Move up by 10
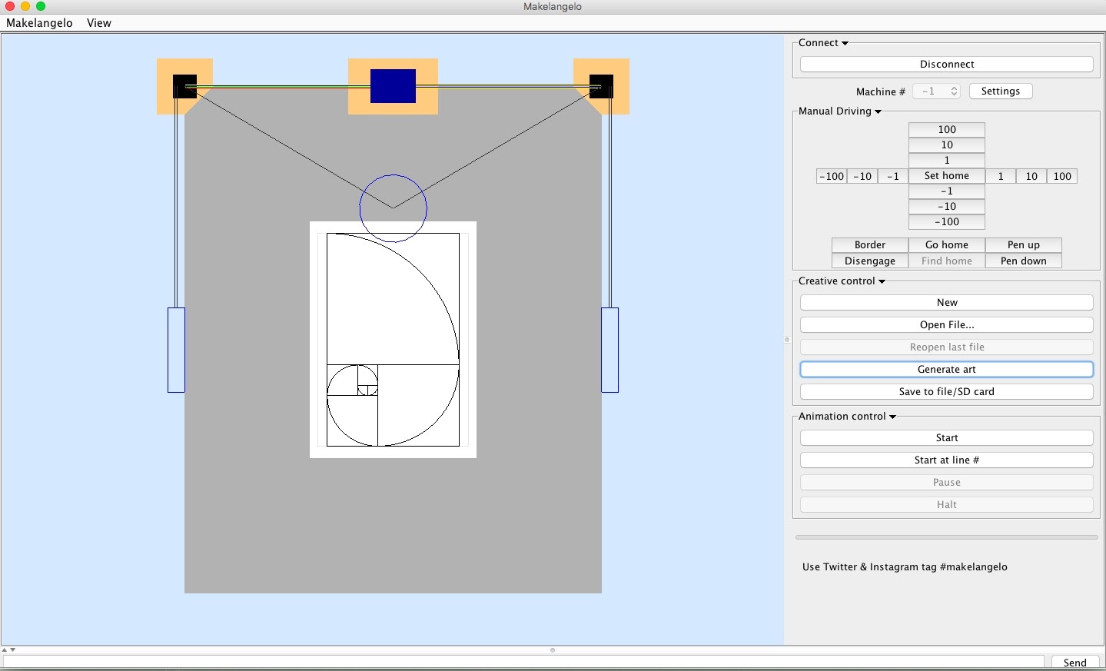 point(947,145)
